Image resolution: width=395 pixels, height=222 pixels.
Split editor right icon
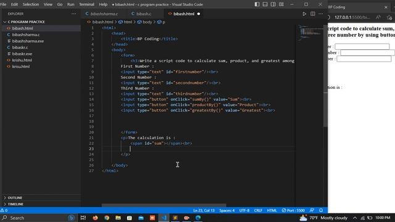click(313, 14)
